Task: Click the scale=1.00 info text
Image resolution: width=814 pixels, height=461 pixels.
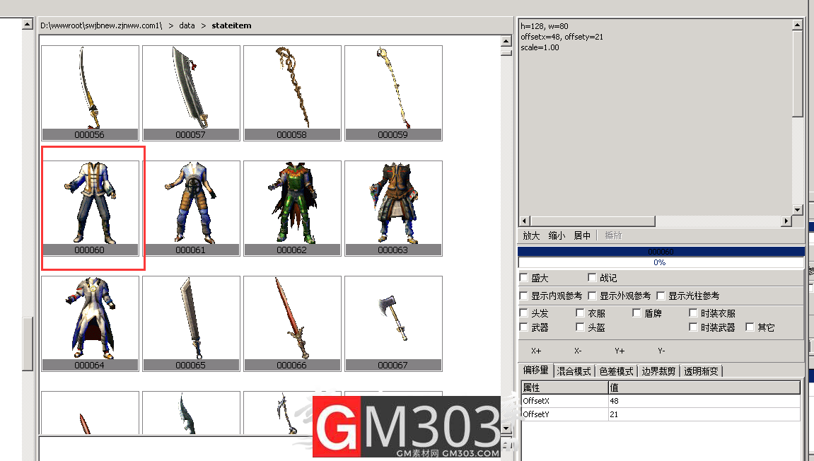Action: pos(540,47)
